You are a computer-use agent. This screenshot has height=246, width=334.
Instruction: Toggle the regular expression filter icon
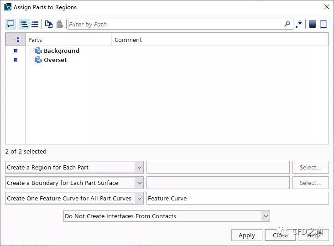(x=299, y=24)
